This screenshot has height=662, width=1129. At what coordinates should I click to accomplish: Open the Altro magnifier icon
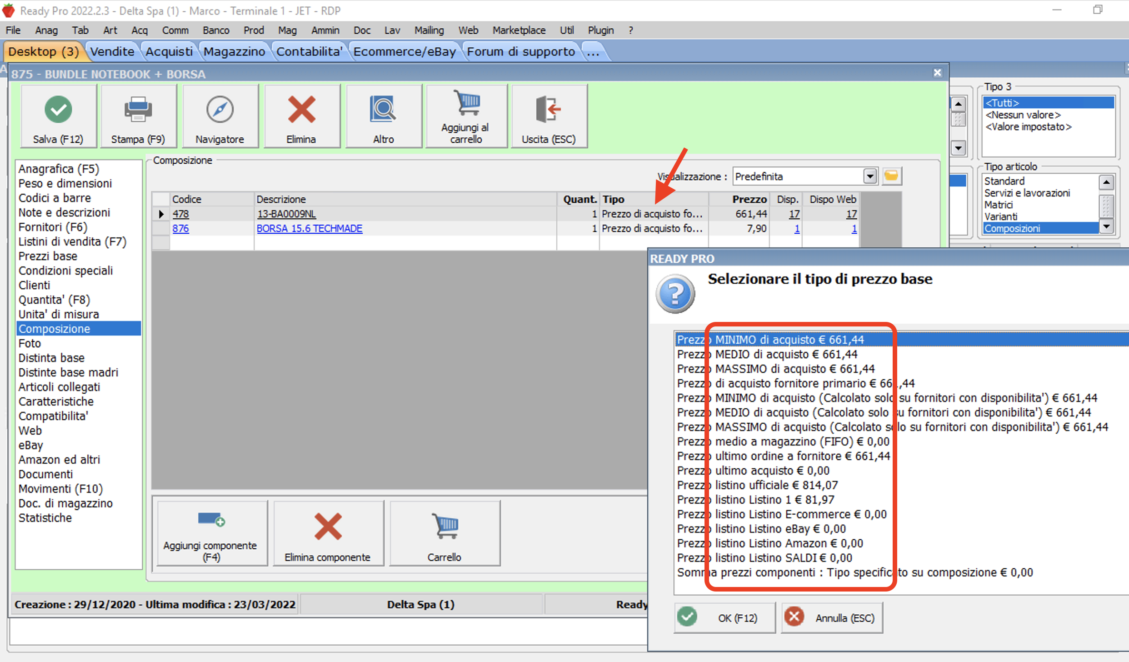(383, 110)
